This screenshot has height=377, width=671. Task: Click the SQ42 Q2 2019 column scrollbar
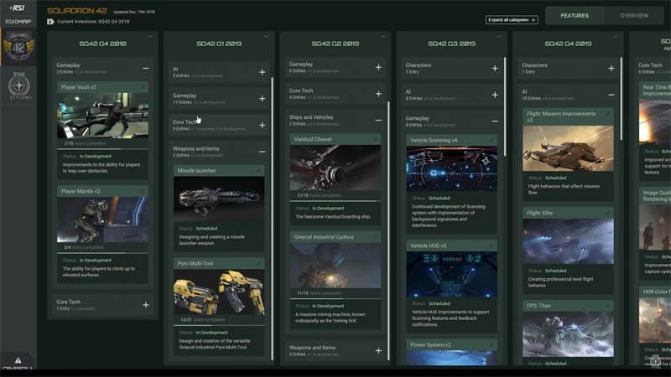point(388,231)
